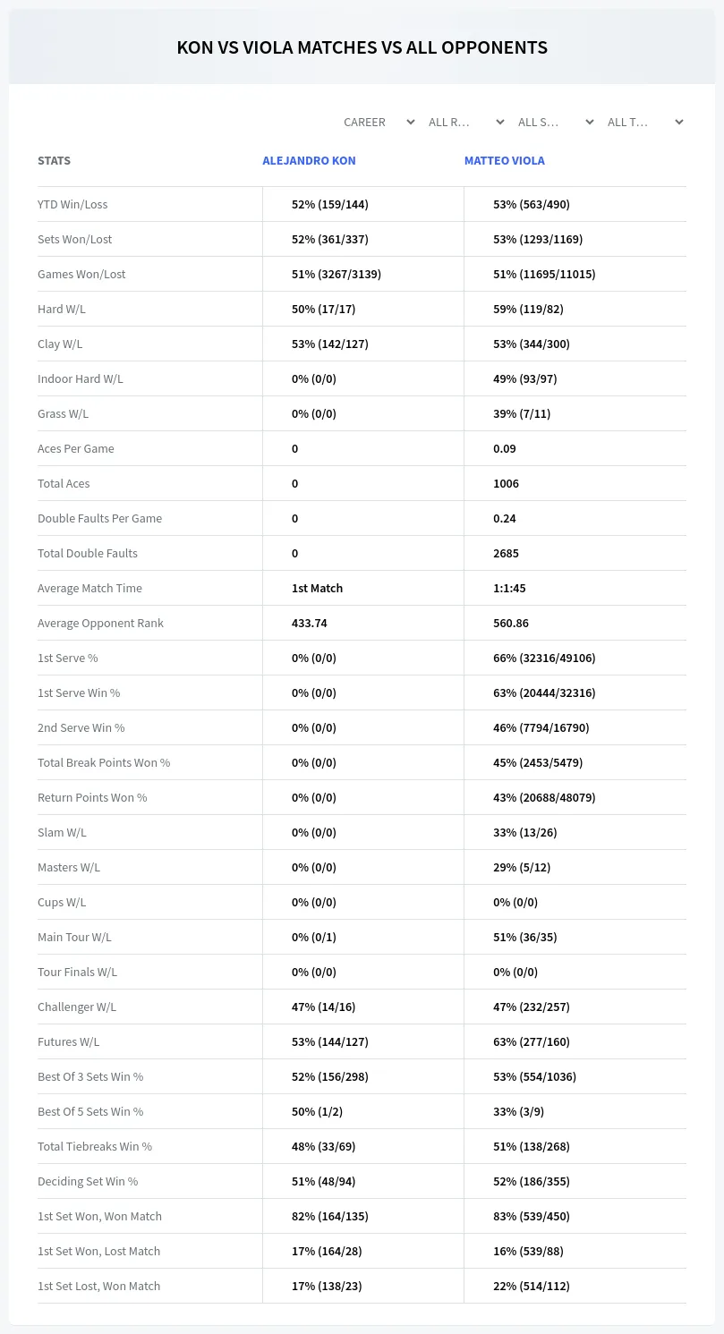Click the Challenger W/L row label
Image resolution: width=724 pixels, height=1334 pixels.
(77, 1007)
